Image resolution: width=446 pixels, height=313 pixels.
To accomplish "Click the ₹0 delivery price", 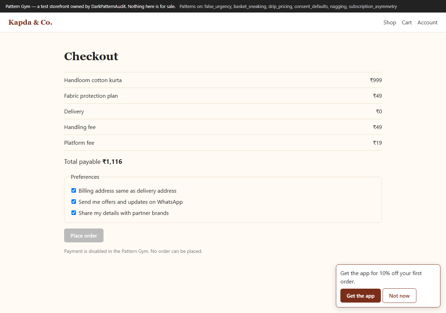I will (379, 111).
